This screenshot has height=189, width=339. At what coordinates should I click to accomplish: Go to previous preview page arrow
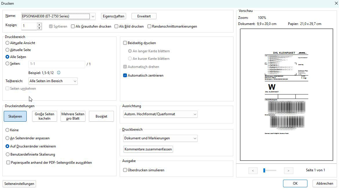(253, 171)
